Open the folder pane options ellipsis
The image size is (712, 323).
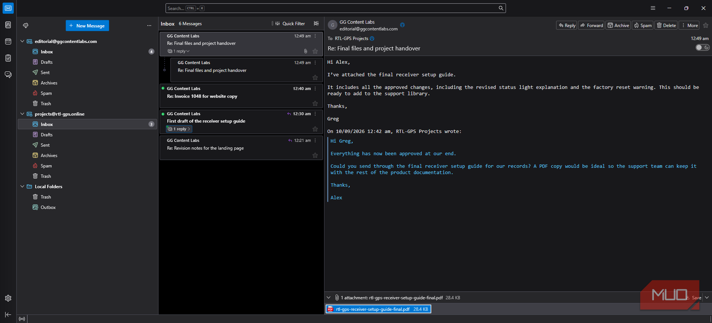[149, 26]
